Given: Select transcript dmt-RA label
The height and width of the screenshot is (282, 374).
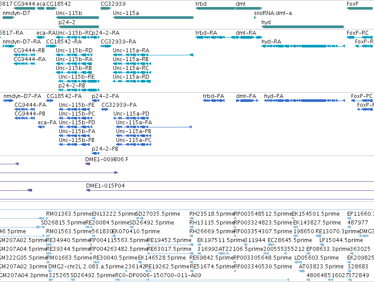Looking at the screenshot, I should coord(246,33).
